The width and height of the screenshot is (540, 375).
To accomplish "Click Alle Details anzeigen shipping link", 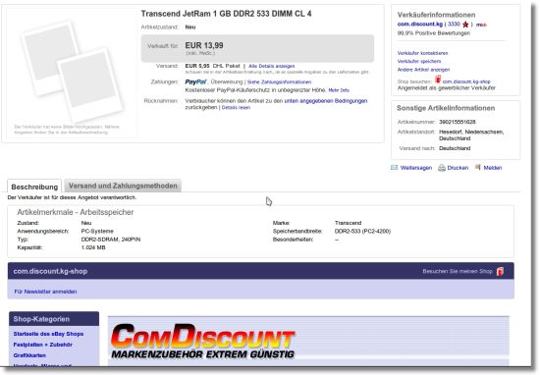I will [272, 66].
